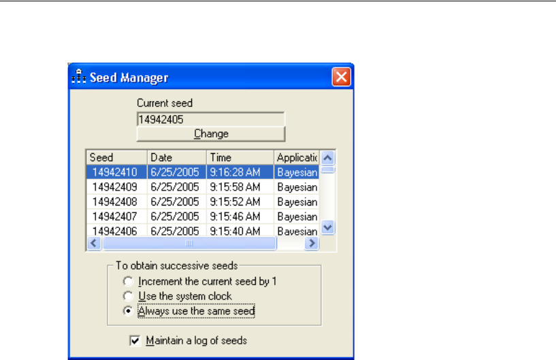Click the Date column header
Image resolution: width=556 pixels, height=360 pixels.
point(176,157)
